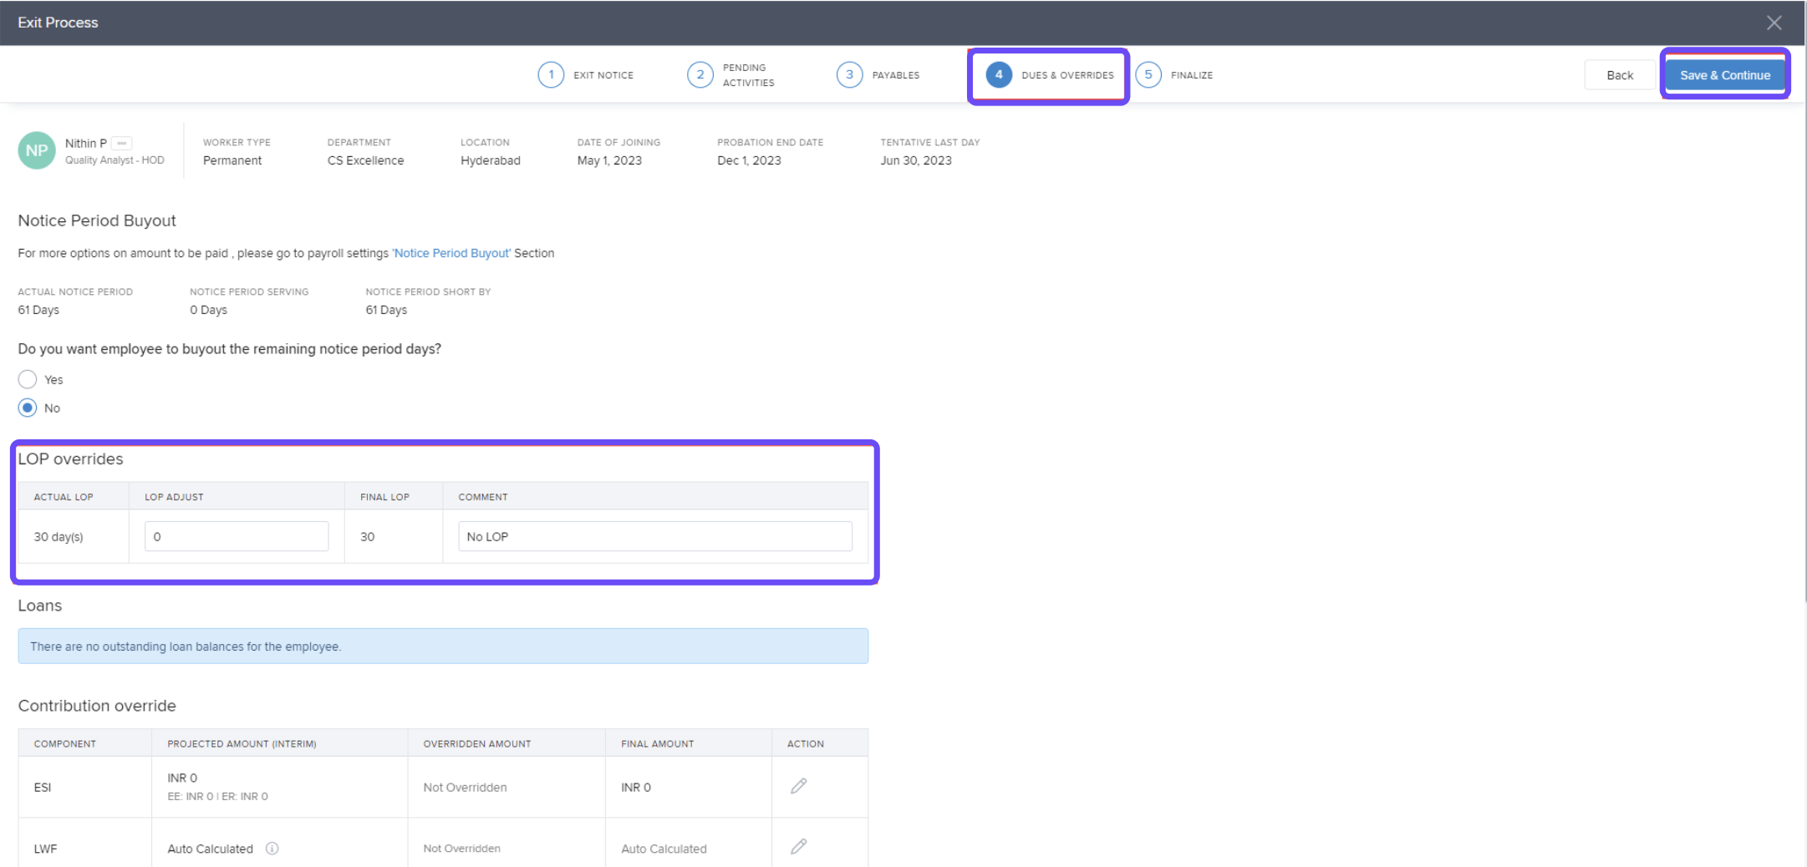
Task: Open the 'Notice Period Buyout' settings link
Action: point(451,253)
